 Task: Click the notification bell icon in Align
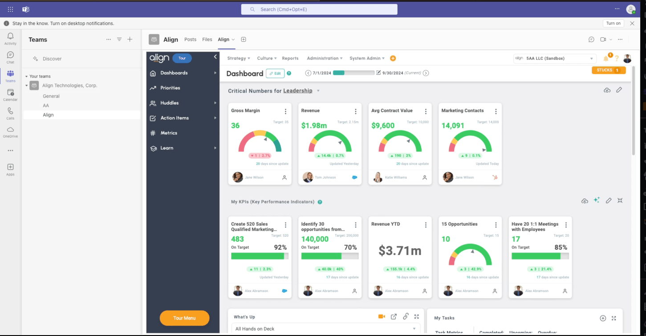[x=605, y=59]
